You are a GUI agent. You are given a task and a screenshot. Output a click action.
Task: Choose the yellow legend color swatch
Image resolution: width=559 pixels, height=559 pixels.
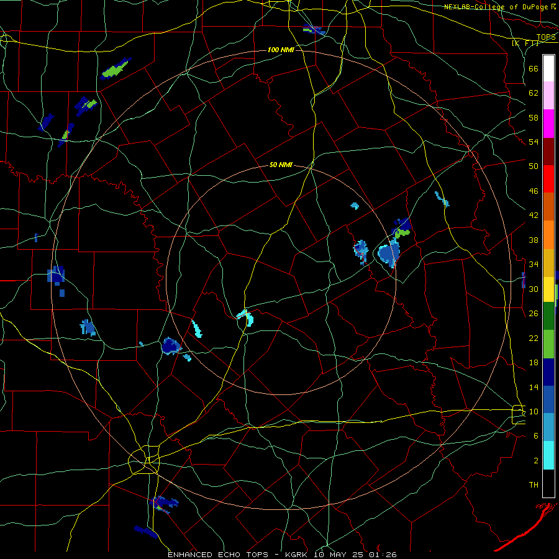pyautogui.click(x=548, y=289)
